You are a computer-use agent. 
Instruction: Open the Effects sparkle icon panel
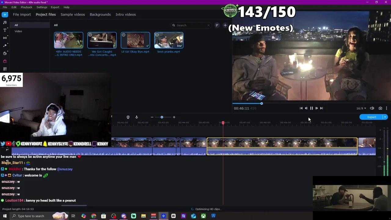pos(5,46)
